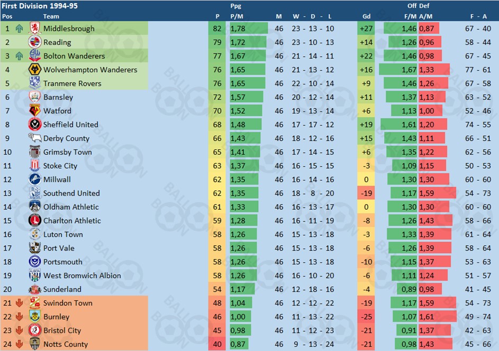Click the Gd column header
499x351 pixels.
coord(366,16)
